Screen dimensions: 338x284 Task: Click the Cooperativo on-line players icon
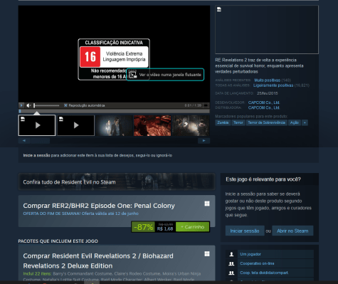click(x=231, y=263)
